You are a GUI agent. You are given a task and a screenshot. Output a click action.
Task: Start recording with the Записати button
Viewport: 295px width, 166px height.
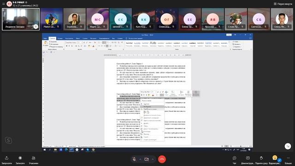20,160
